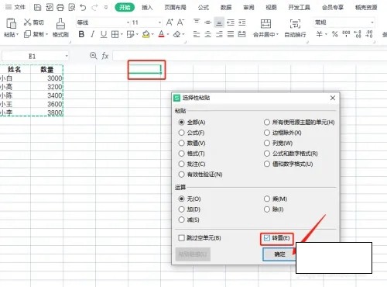Screen dimensions: 387x287
Task: Click the 确定 OK button
Action: pos(279,254)
